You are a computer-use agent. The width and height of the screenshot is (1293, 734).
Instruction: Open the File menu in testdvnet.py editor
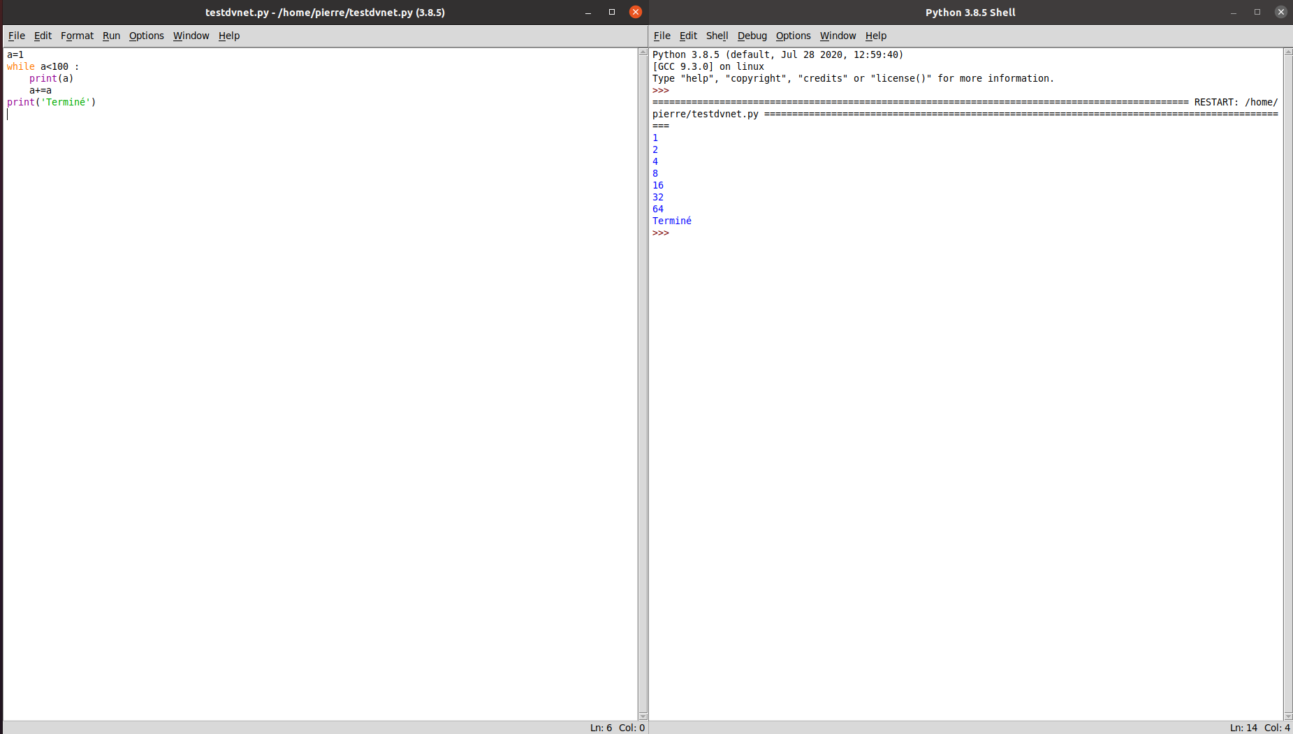coord(17,36)
